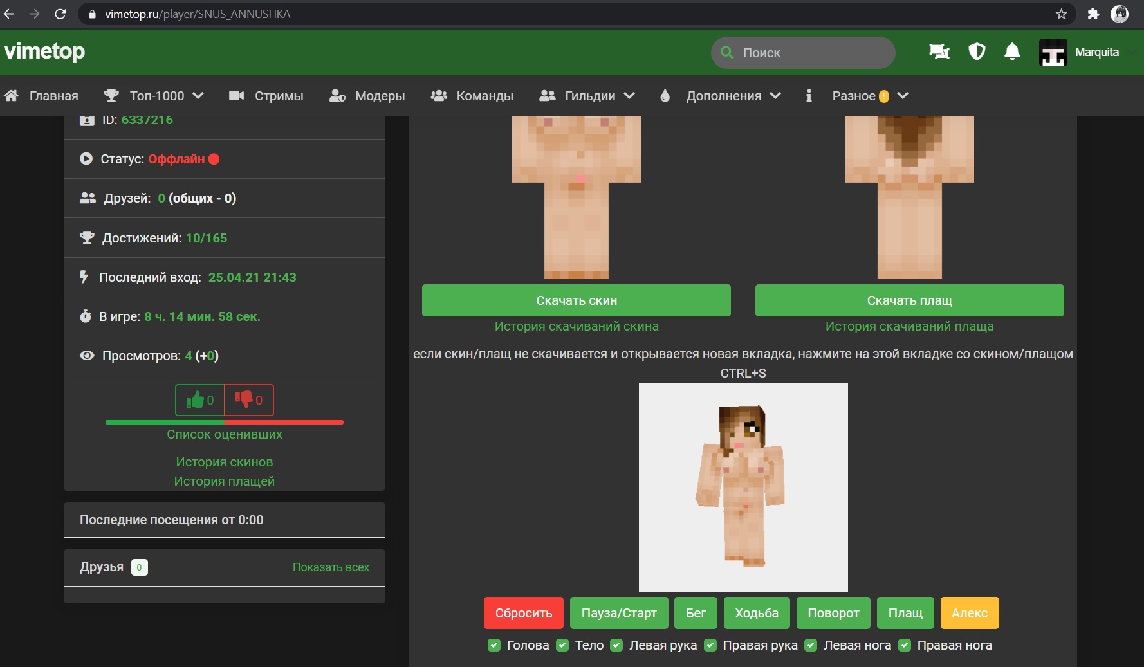Screen dimensions: 1144x667
Task: Open История скачиваний плаща link
Action: (910, 326)
